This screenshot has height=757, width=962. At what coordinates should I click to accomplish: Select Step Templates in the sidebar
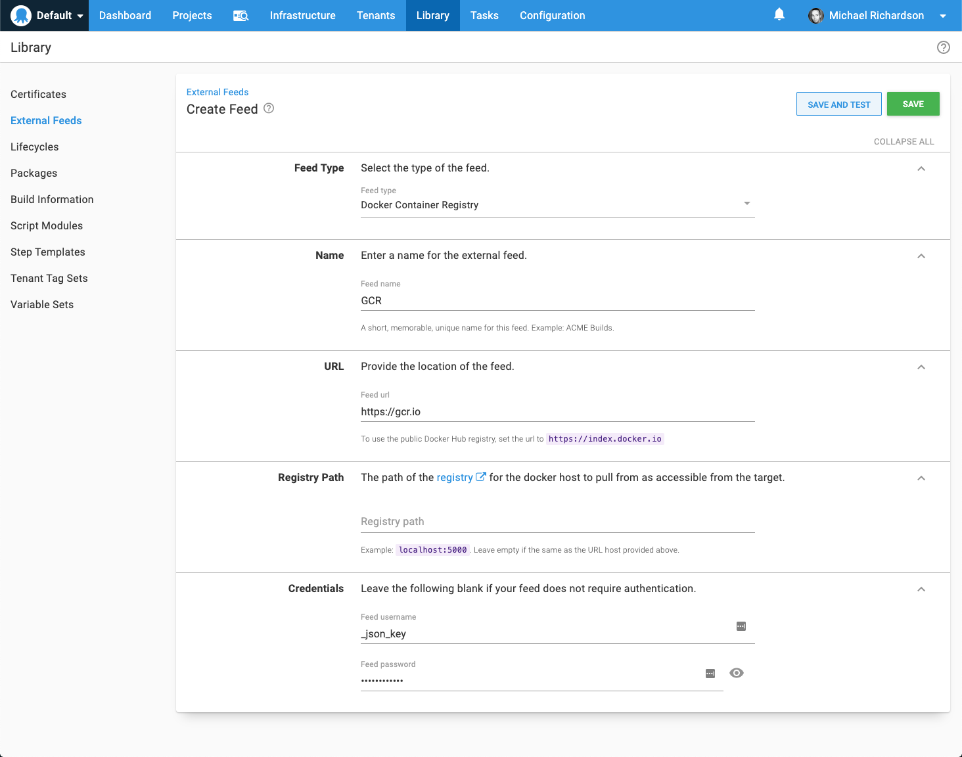point(48,252)
